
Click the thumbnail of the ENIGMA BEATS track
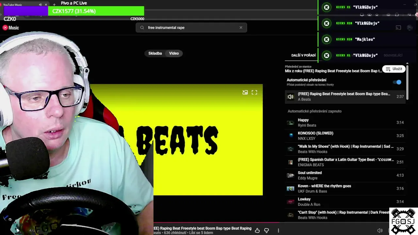(290, 162)
